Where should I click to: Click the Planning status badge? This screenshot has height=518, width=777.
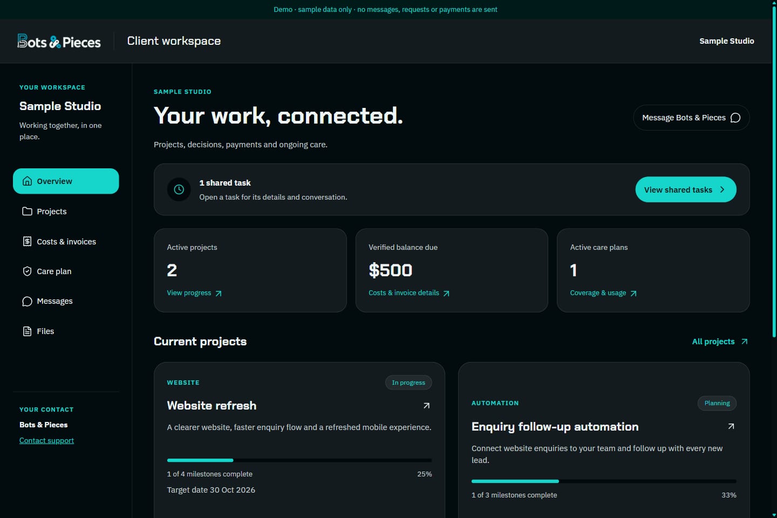pos(717,403)
